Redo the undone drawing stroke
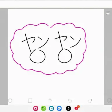Image resolution: width=112 pixels, height=112 pixels. (x=90, y=101)
